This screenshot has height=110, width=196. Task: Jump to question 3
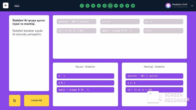(x=93, y=6)
